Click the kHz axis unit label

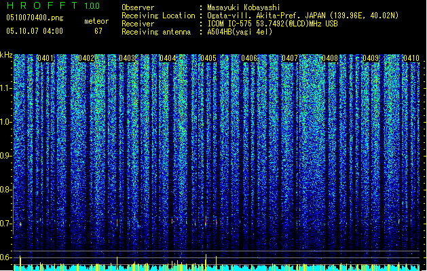(x=6, y=55)
